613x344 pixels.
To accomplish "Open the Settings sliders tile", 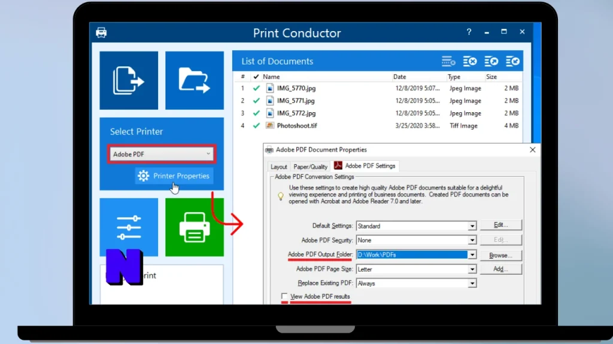I will 129,228.
